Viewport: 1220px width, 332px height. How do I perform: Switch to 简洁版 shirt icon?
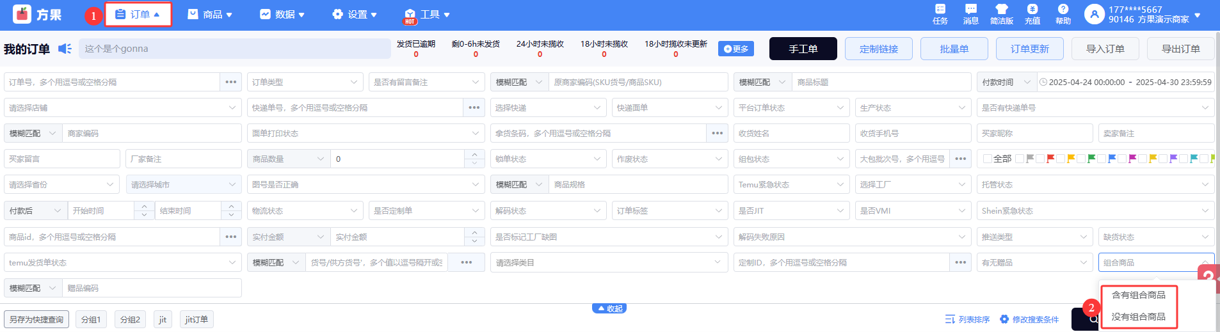(1001, 13)
